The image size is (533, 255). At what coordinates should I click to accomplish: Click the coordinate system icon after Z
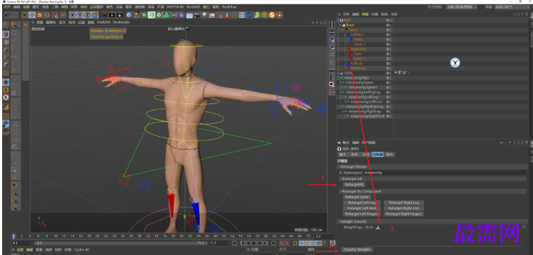click(x=95, y=15)
